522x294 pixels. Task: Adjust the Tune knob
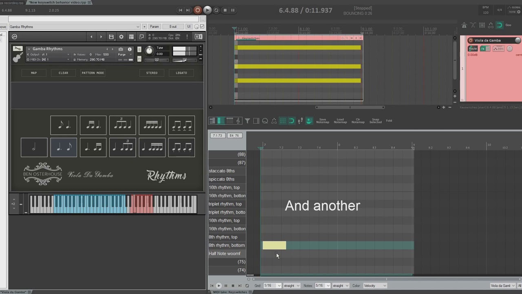coord(149,51)
